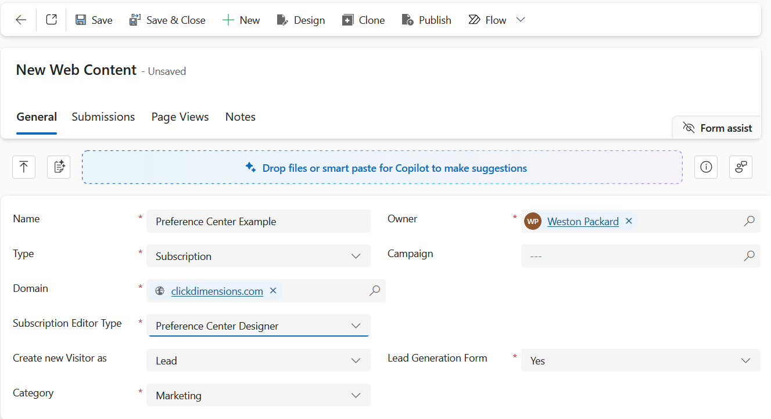The width and height of the screenshot is (771, 419).
Task: Publish the web content
Action: pos(426,20)
